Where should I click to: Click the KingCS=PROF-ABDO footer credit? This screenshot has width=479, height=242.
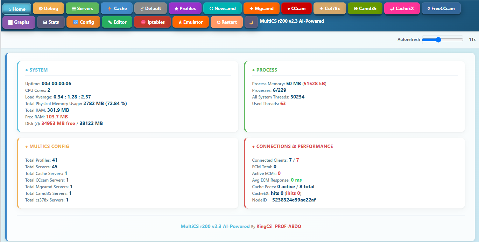pos(279,226)
